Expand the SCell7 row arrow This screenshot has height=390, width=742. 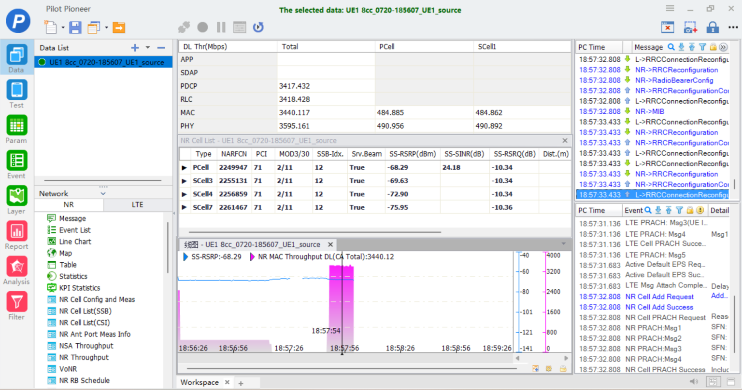pyautogui.click(x=185, y=208)
